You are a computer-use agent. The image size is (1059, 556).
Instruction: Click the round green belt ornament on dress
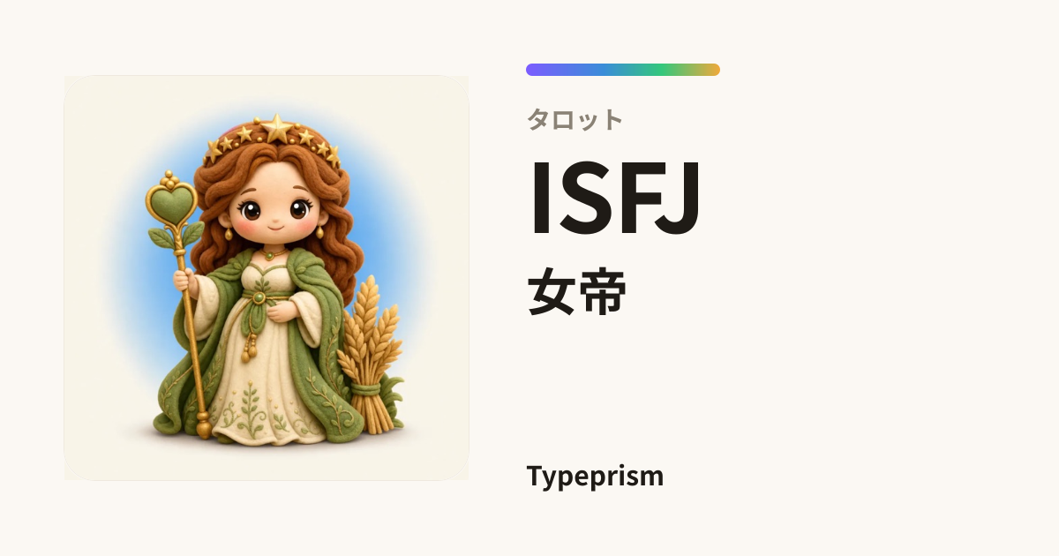[x=259, y=297]
